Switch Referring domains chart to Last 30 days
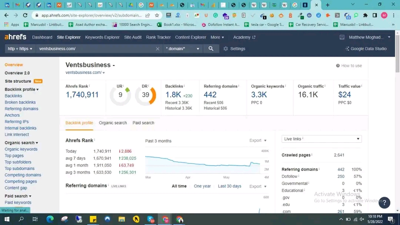The image size is (400, 225). click(x=230, y=186)
